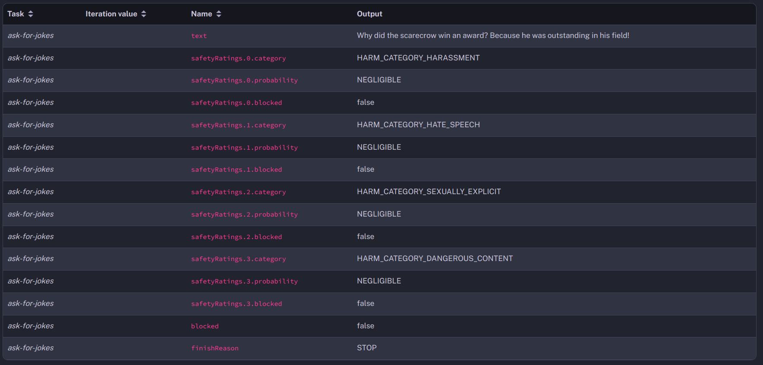Click HARM_CATEGORY_SEXUALLY_EXPLICIT output value
763x365 pixels.
pyautogui.click(x=429, y=192)
